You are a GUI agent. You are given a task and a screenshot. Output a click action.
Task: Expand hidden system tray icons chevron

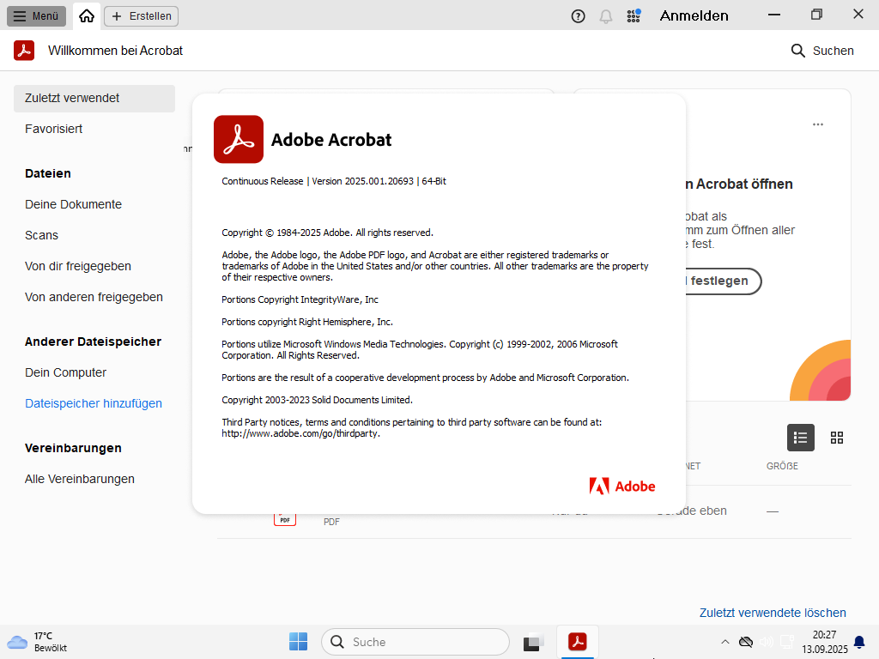point(724,642)
